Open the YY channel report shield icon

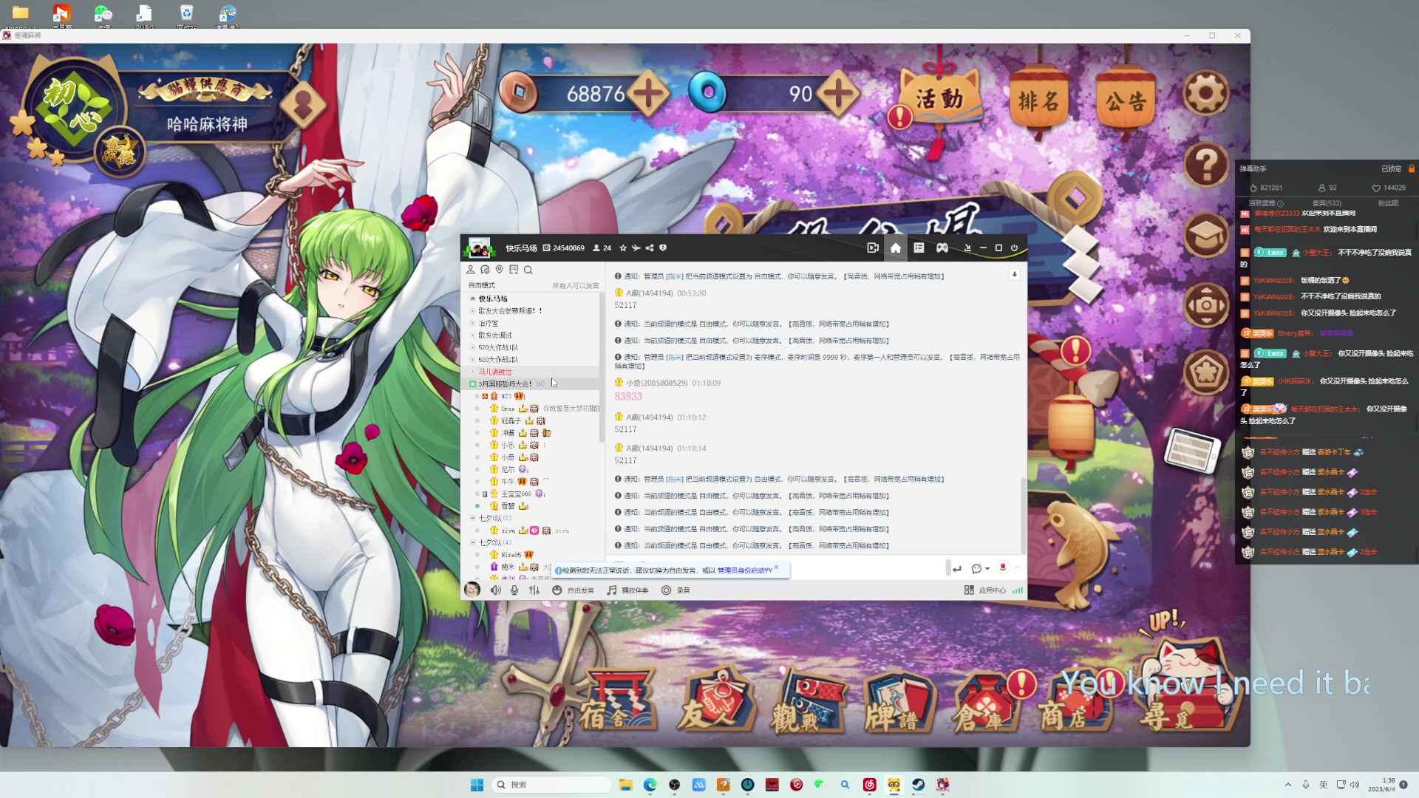[663, 248]
